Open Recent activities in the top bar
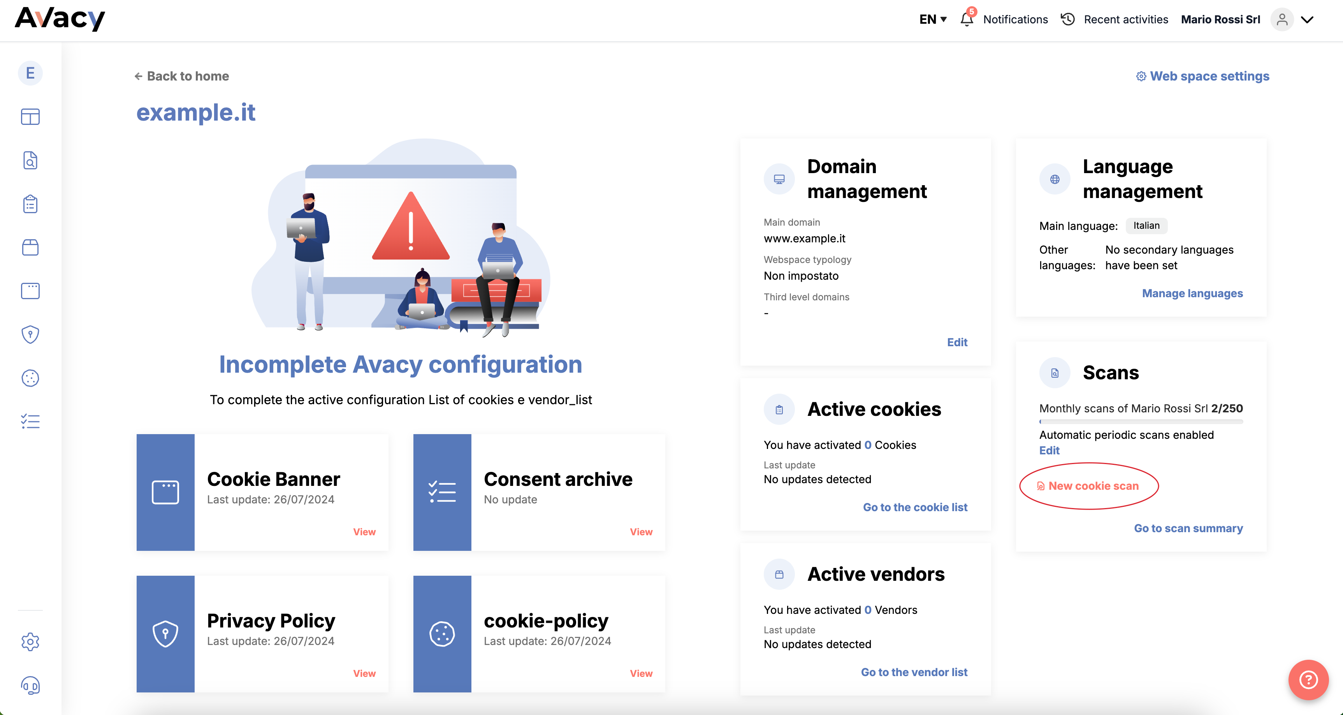The width and height of the screenshot is (1343, 715). click(x=1126, y=19)
